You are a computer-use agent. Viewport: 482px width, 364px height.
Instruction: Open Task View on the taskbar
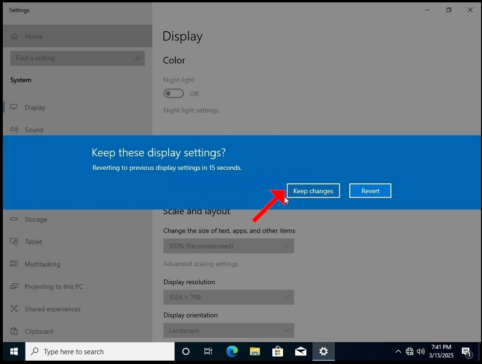[208, 351]
